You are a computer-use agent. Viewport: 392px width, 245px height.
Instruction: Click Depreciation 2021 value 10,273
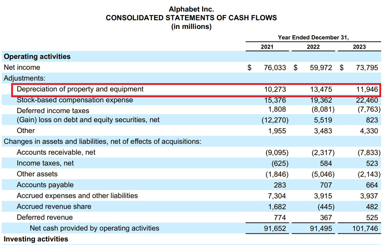[275, 89]
